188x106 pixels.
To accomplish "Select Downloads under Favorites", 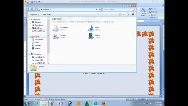I will tap(38, 25).
